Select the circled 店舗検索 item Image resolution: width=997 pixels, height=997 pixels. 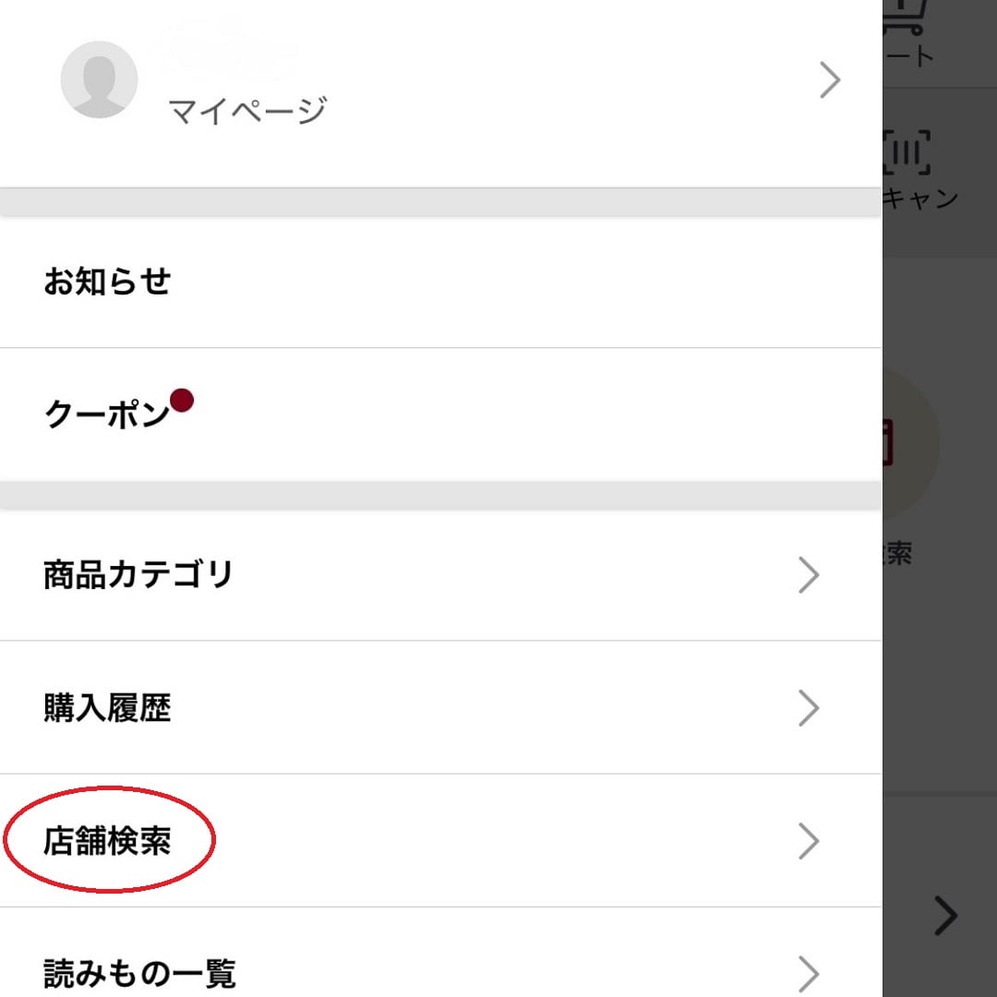point(440,841)
